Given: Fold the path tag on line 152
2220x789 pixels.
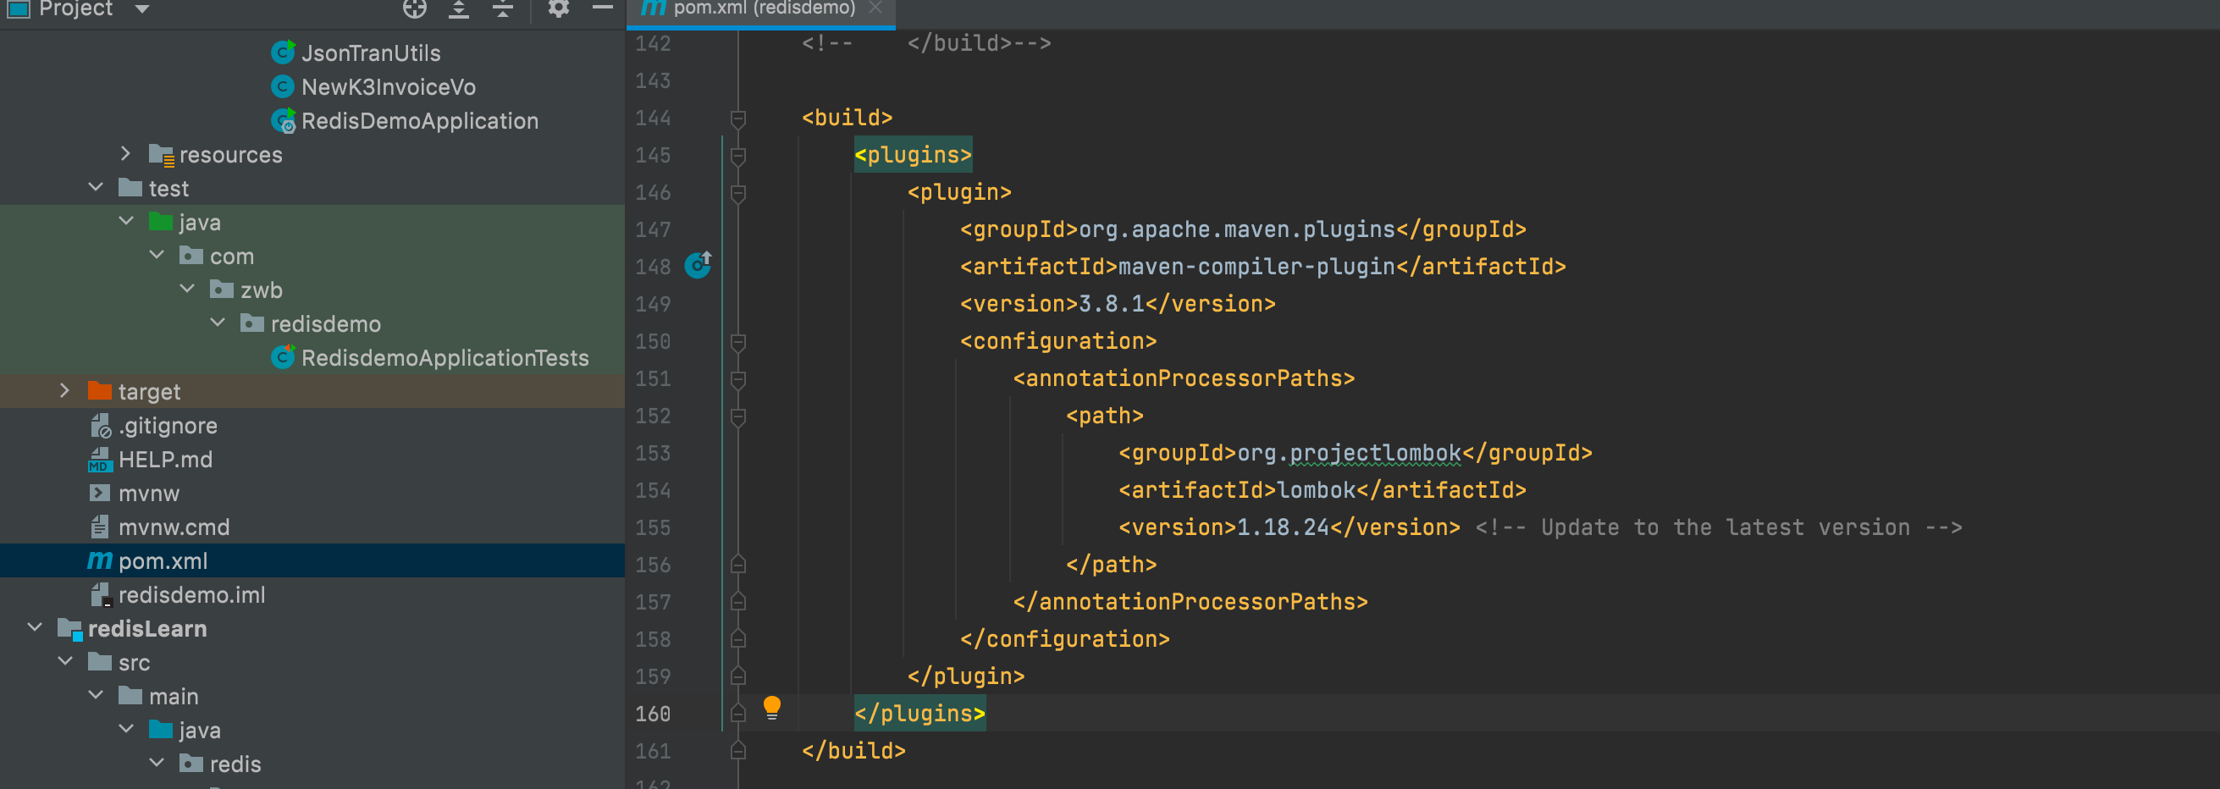Looking at the screenshot, I should pos(738,417).
